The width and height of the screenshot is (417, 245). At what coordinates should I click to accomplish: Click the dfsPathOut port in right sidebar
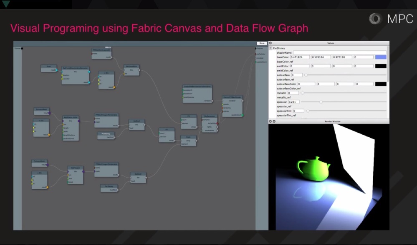[256, 54]
